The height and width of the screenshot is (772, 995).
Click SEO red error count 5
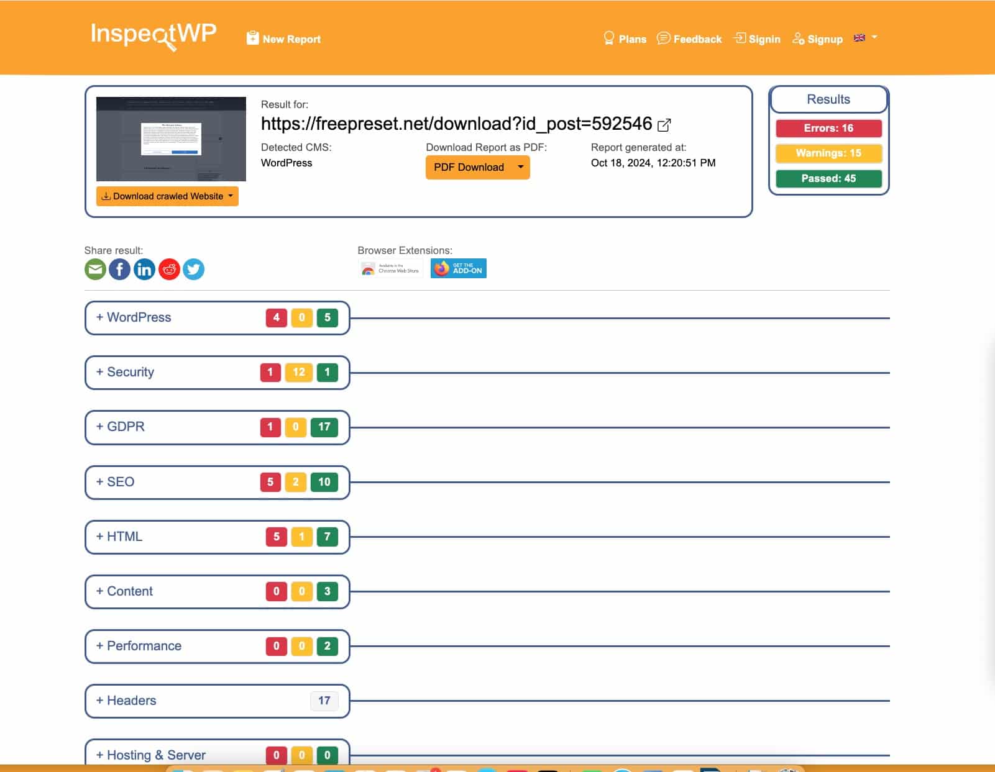point(270,482)
